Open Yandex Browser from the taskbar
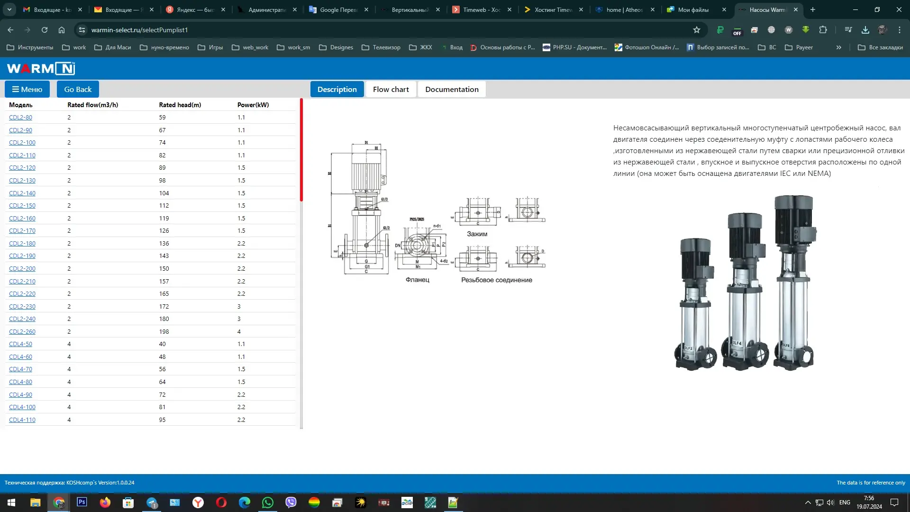The height and width of the screenshot is (512, 910). coord(198,503)
